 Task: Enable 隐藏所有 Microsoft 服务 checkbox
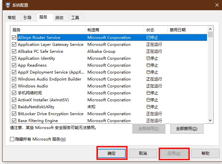point(13,139)
